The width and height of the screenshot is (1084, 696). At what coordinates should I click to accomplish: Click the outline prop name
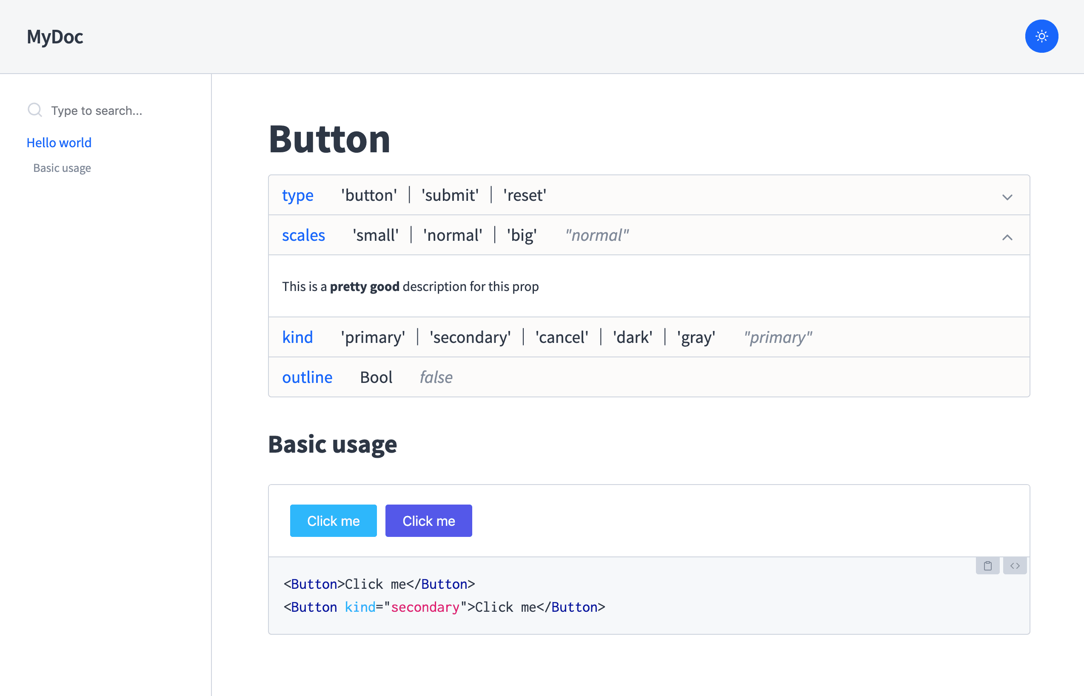click(x=307, y=377)
